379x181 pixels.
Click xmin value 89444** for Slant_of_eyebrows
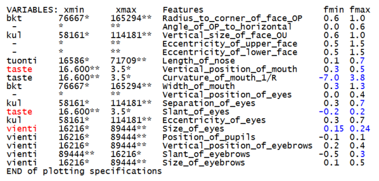[x=77, y=154]
